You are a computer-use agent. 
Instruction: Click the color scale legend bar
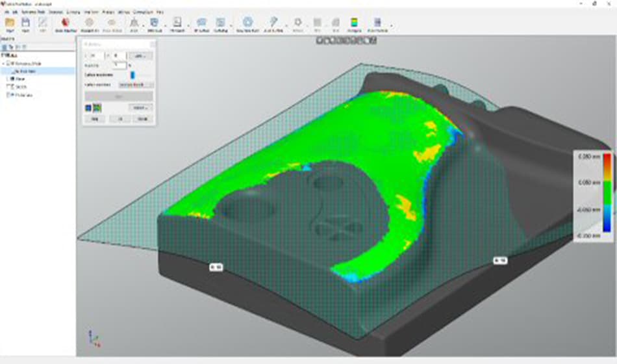(x=607, y=192)
